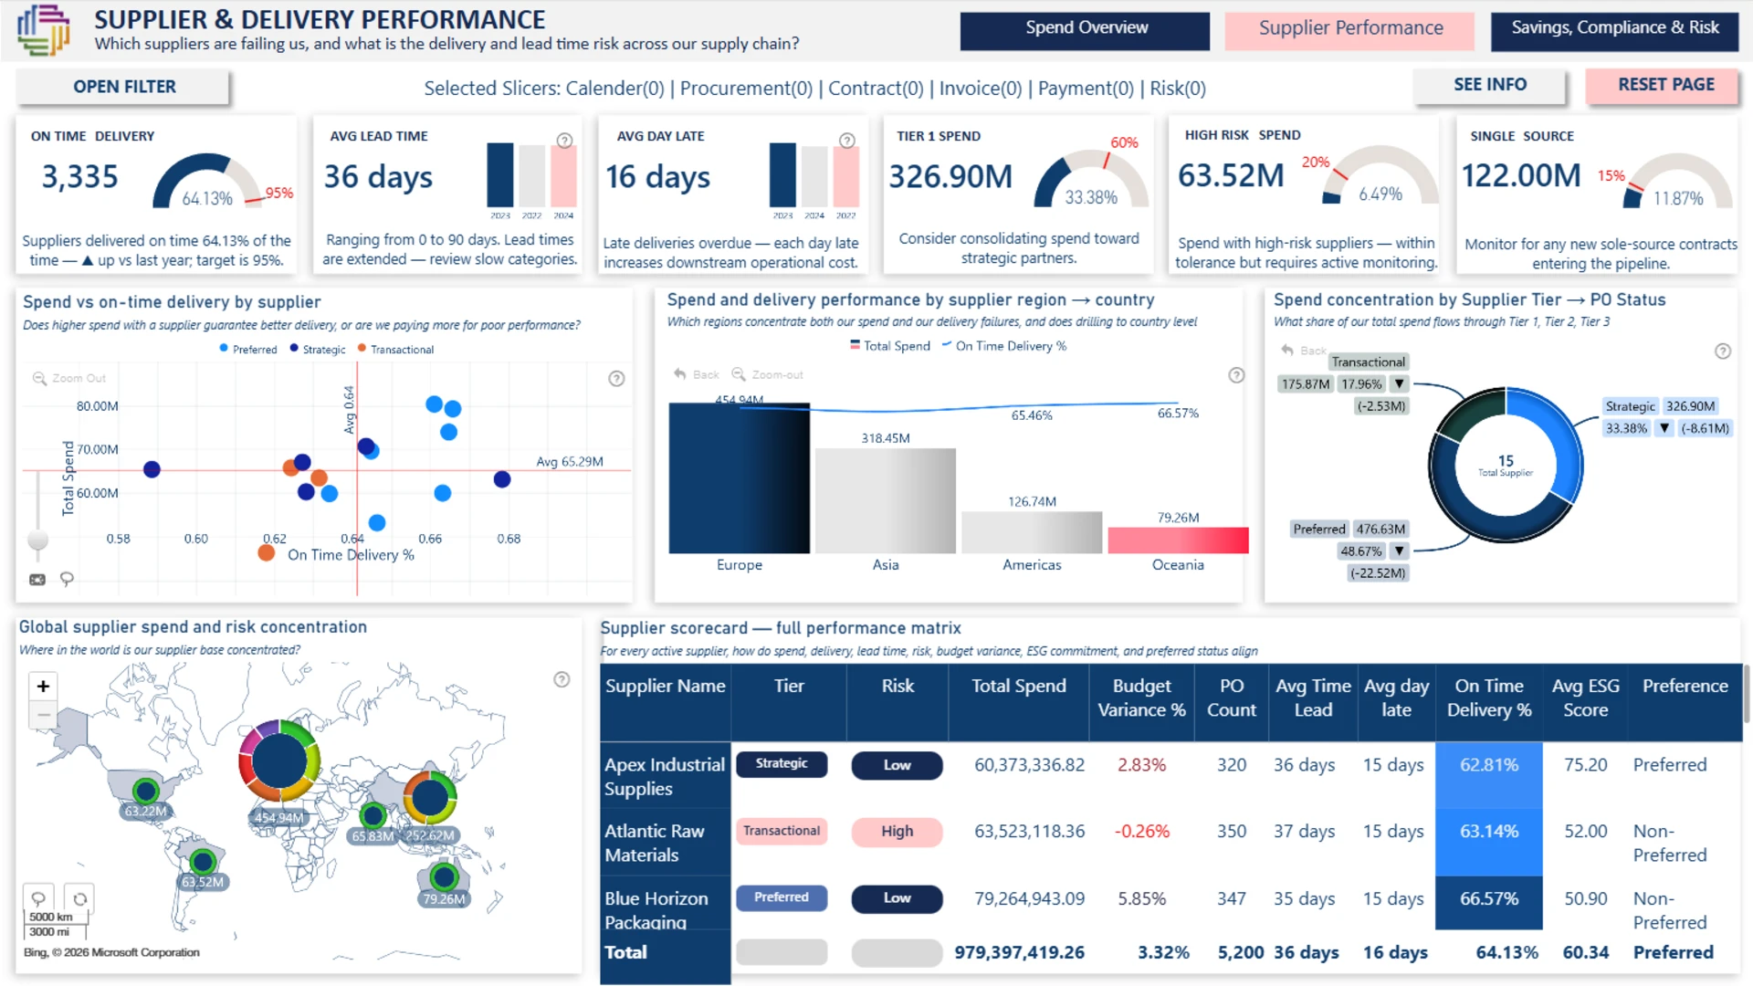Click the scatter chart Zoom Out magnifier
The image size is (1753, 986).
point(39,378)
